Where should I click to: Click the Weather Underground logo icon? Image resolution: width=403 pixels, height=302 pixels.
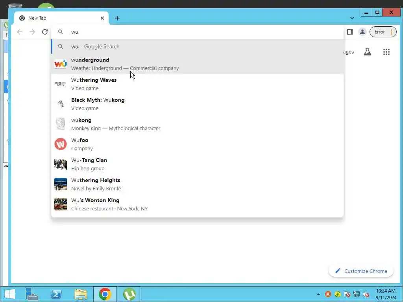click(61, 64)
